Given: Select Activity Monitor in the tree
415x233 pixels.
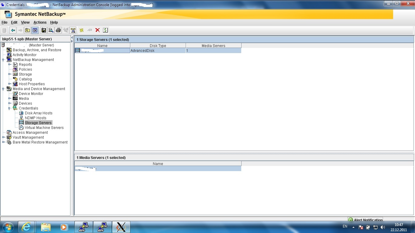Looking at the screenshot, I should tap(24, 55).
